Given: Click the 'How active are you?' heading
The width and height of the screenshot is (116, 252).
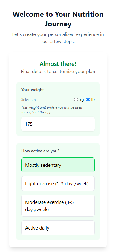Looking at the screenshot, I should (x=40, y=151).
